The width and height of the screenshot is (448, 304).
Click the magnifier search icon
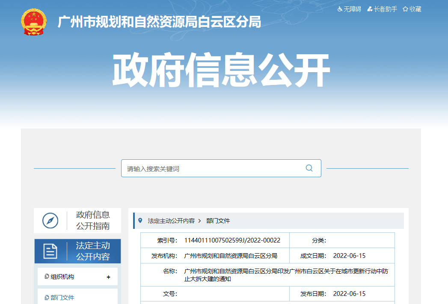(x=309, y=168)
